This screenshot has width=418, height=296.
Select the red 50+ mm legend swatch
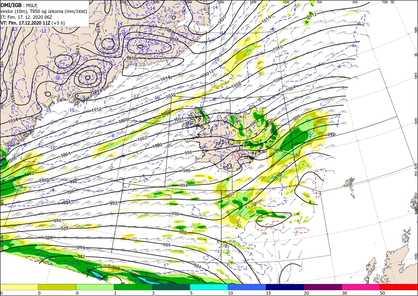(399, 287)
